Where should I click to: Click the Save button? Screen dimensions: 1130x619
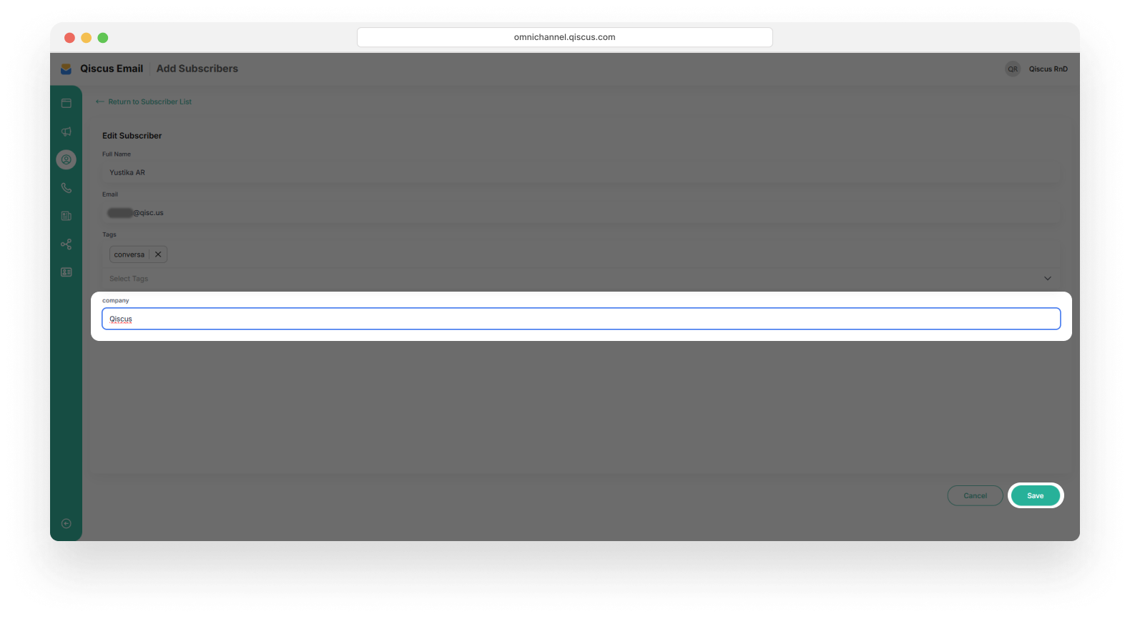[x=1036, y=496]
